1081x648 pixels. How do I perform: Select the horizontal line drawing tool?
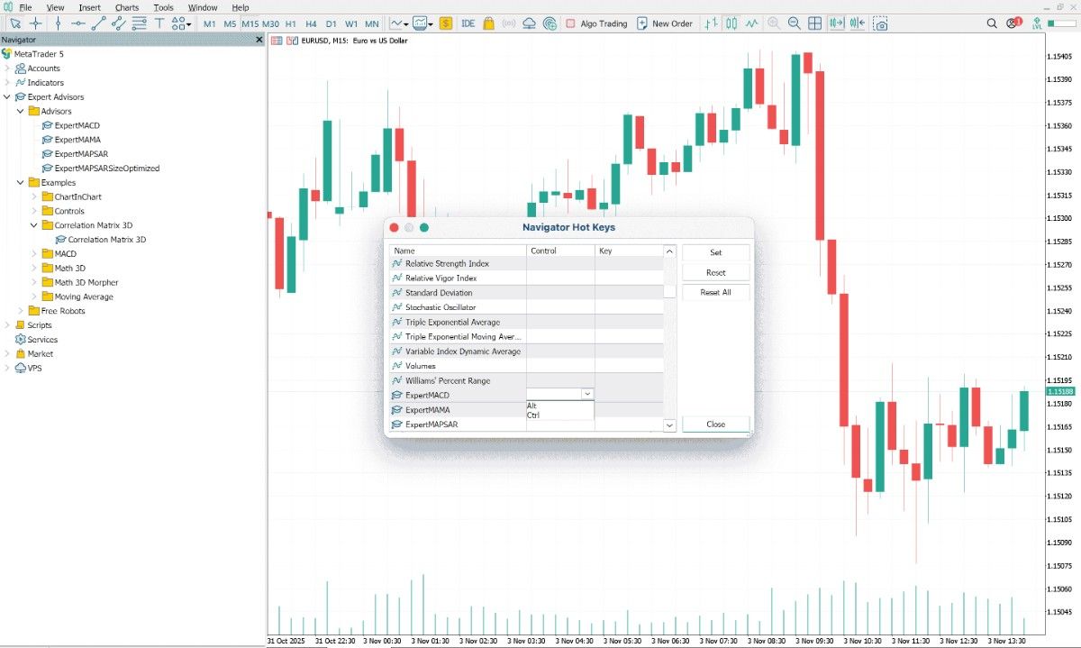(78, 23)
